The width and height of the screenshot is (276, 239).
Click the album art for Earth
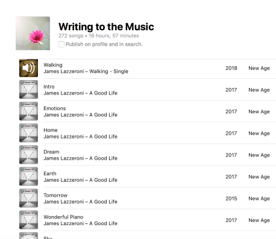click(x=28, y=176)
